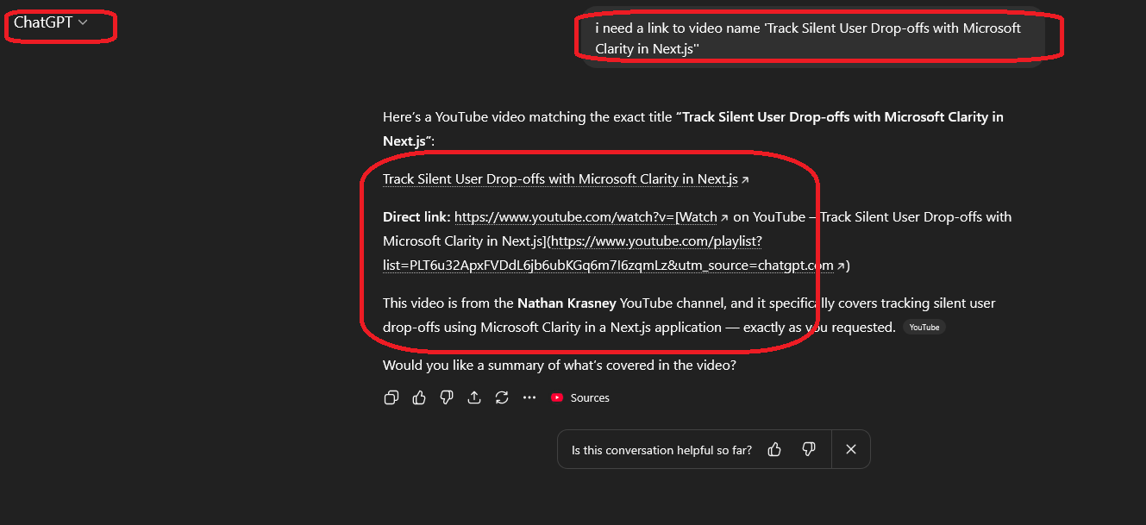The image size is (1146, 525).
Task: Dismiss the 'Is this conversation helpful' prompt
Action: pyautogui.click(x=850, y=449)
